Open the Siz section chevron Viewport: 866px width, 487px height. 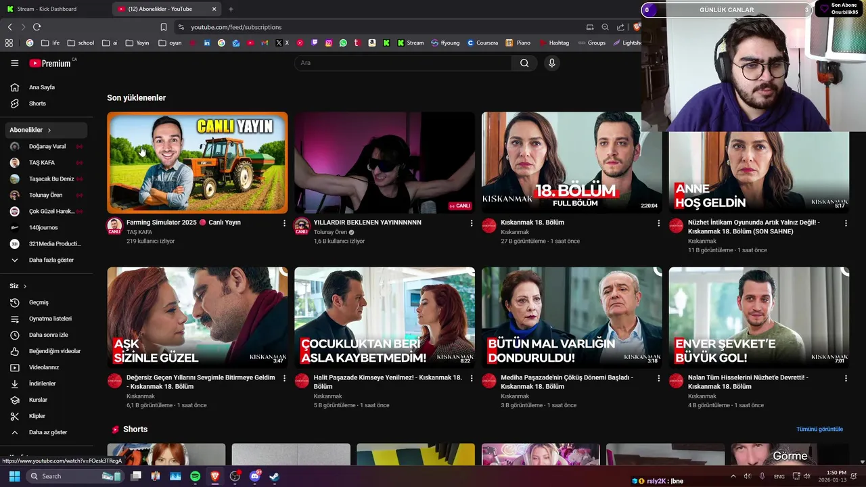click(25, 286)
